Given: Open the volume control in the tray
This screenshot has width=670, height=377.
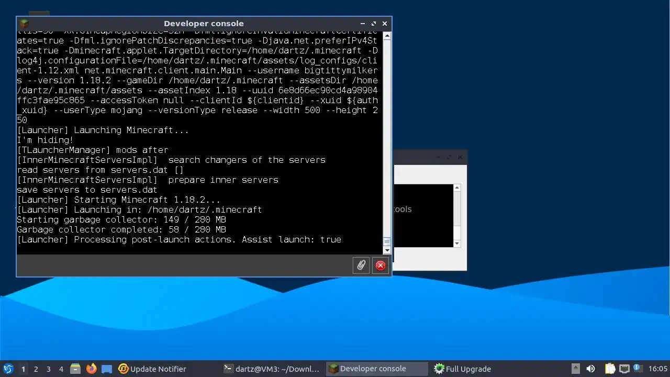Looking at the screenshot, I should click(591, 369).
